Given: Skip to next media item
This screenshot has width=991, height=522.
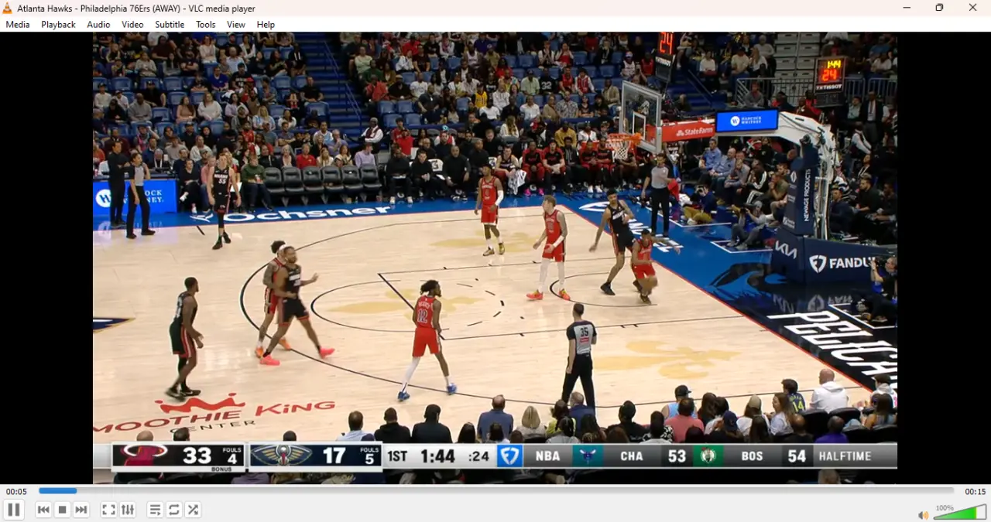Looking at the screenshot, I should point(81,510).
